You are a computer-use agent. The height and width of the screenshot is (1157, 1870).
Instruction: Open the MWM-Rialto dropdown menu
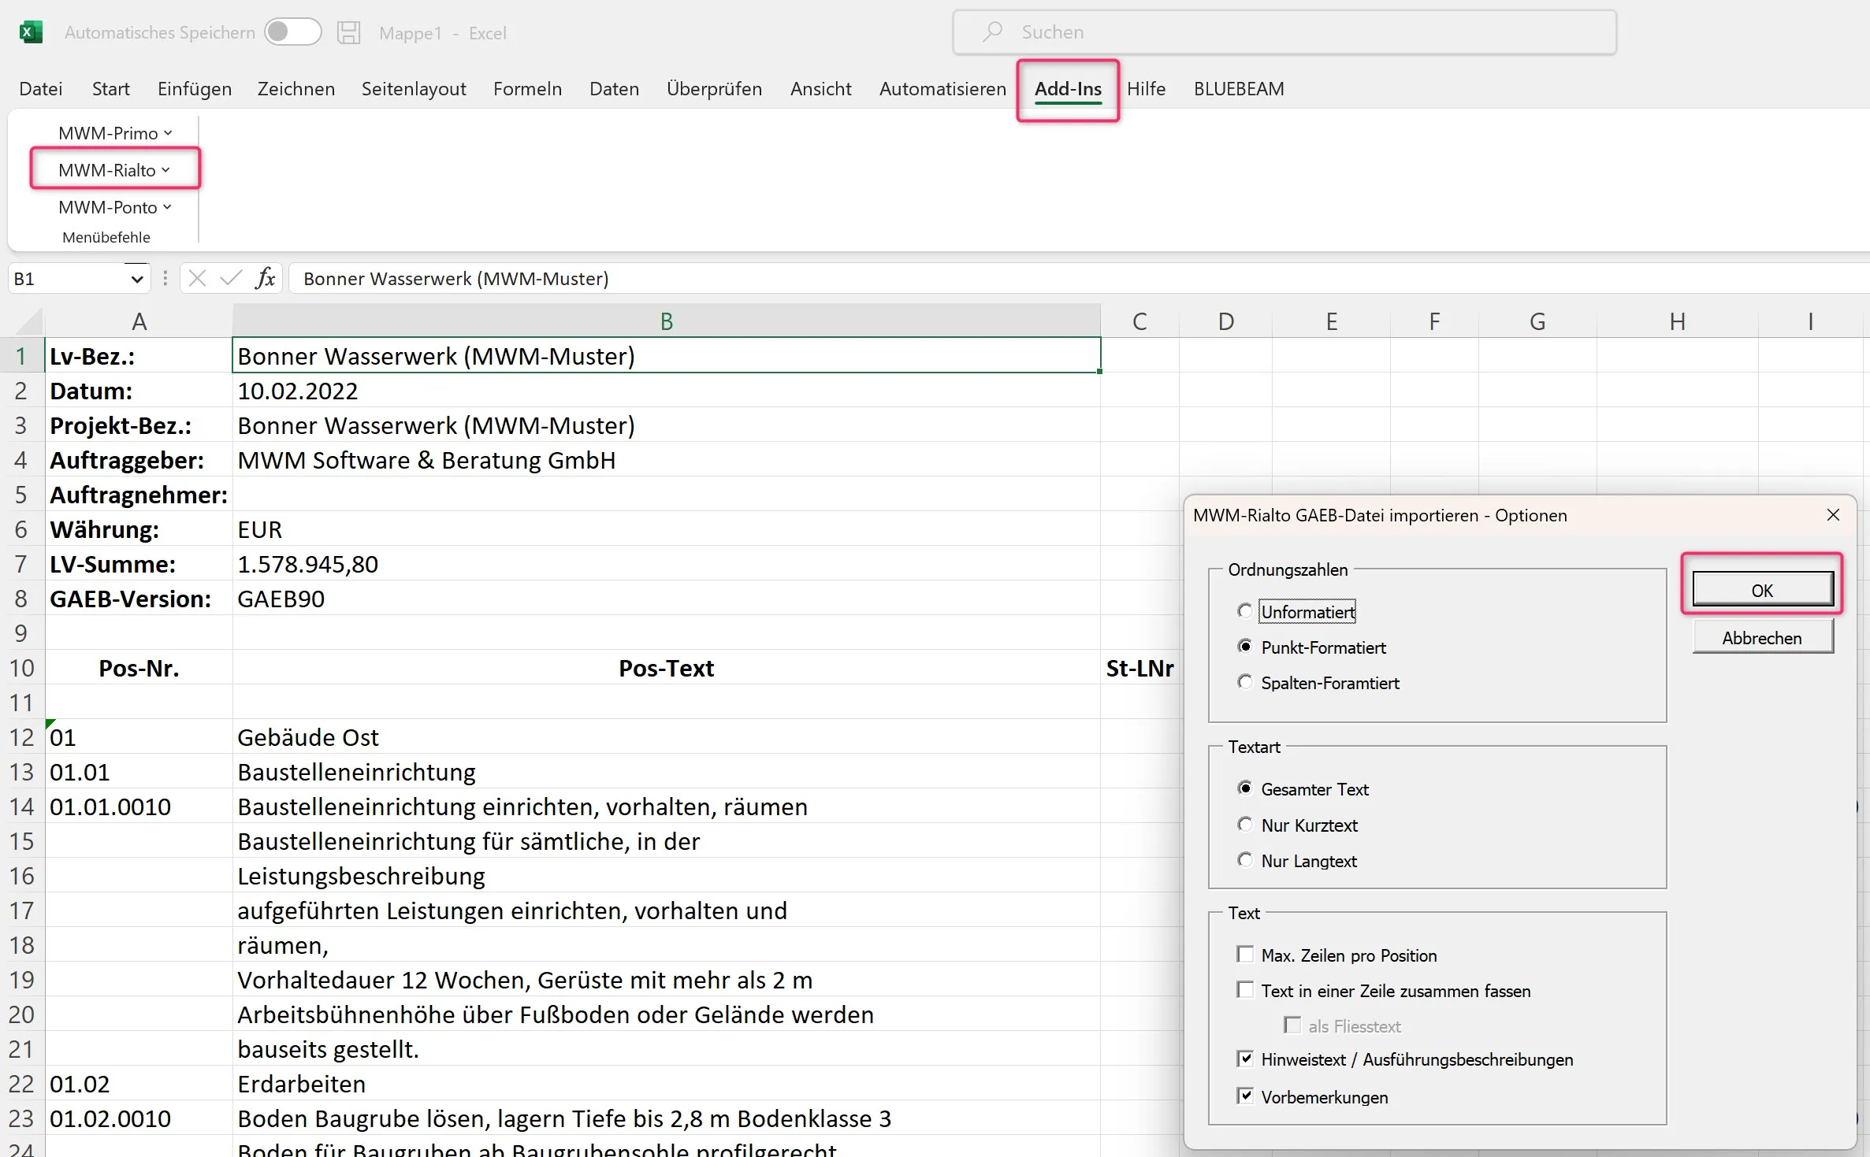[114, 170]
